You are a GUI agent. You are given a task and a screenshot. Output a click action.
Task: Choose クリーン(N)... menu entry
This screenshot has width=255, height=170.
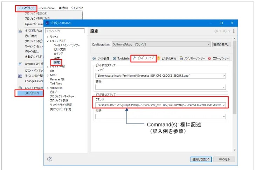[x=32, y=52]
